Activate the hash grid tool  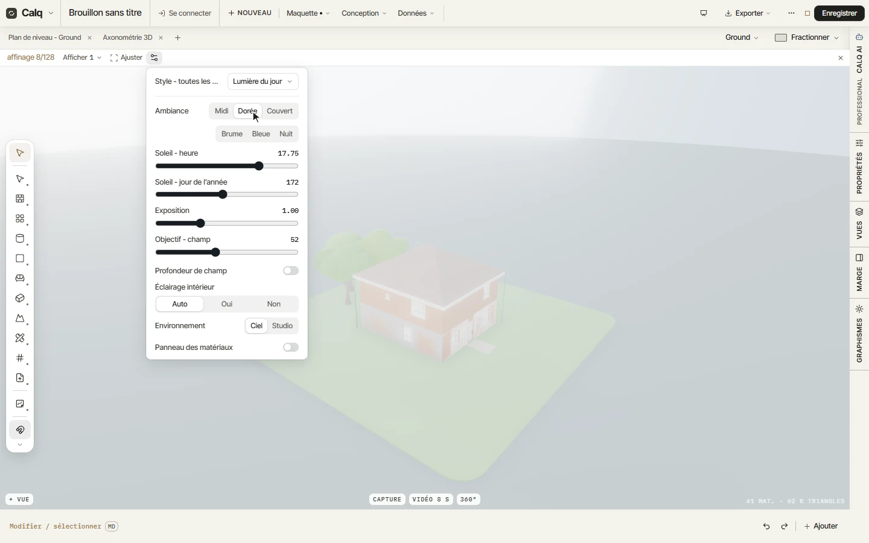point(20,358)
